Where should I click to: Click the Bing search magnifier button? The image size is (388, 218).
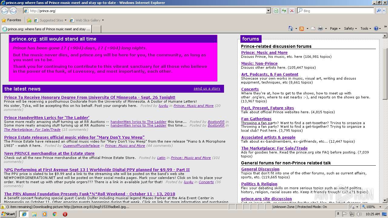click(x=379, y=11)
